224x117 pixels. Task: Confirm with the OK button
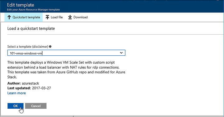tap(16, 106)
